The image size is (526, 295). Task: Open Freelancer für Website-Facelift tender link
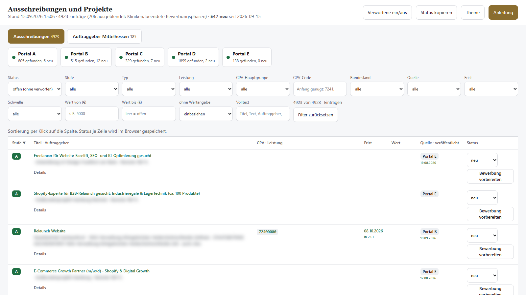[x=93, y=156]
